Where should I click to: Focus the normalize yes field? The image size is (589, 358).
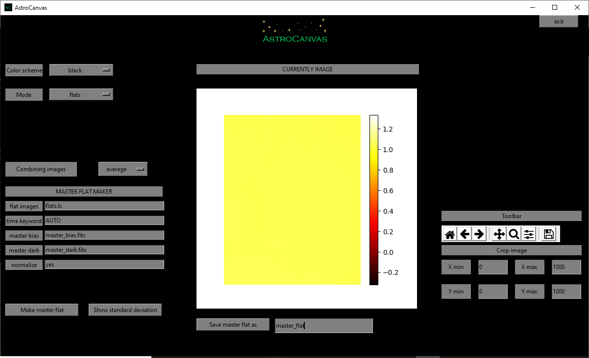[x=104, y=265]
